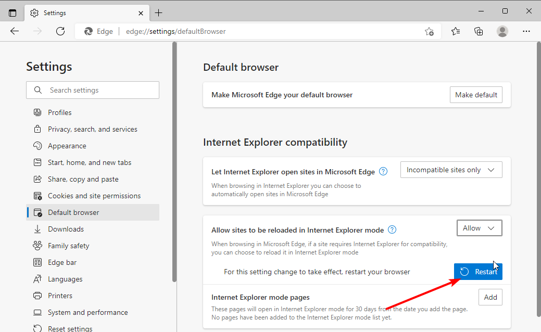
Task: Maximize the Edge window
Action: pyautogui.click(x=505, y=11)
